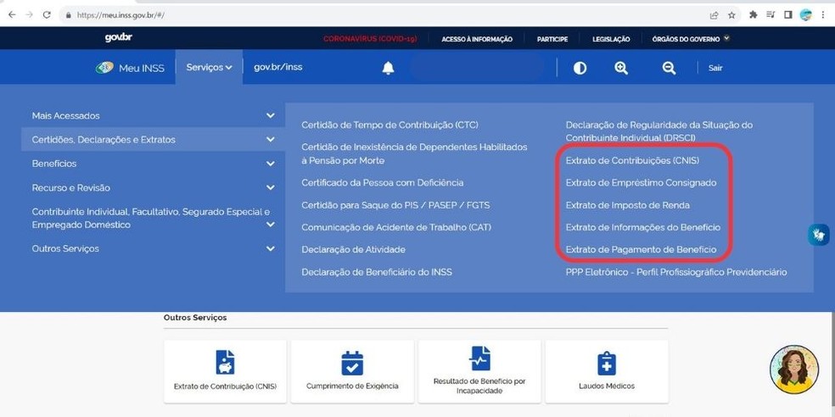Expand the Mais Acessados category
The width and height of the screenshot is (835, 417).
(154, 115)
